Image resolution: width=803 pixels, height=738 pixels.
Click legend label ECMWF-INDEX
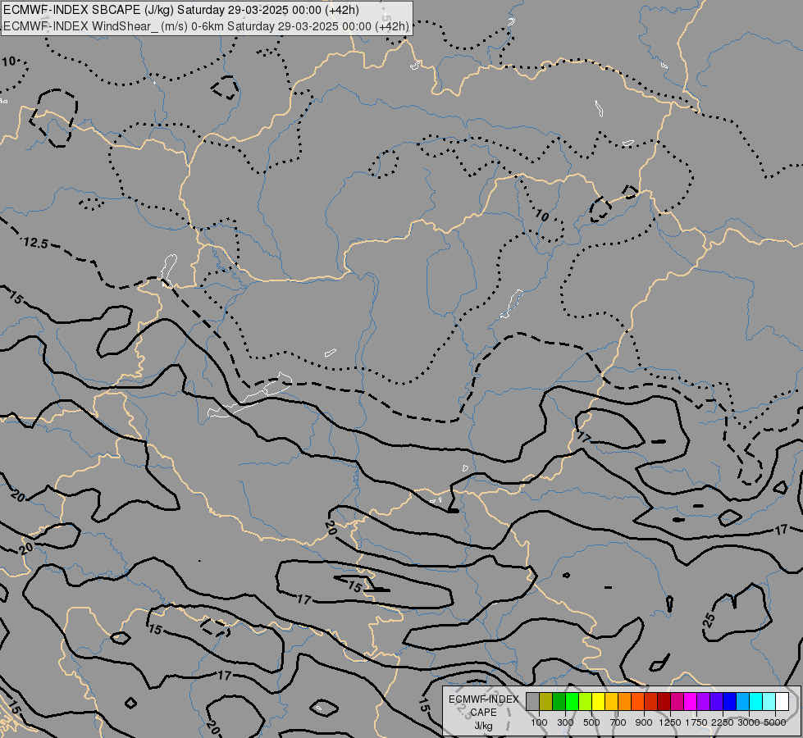(483, 699)
